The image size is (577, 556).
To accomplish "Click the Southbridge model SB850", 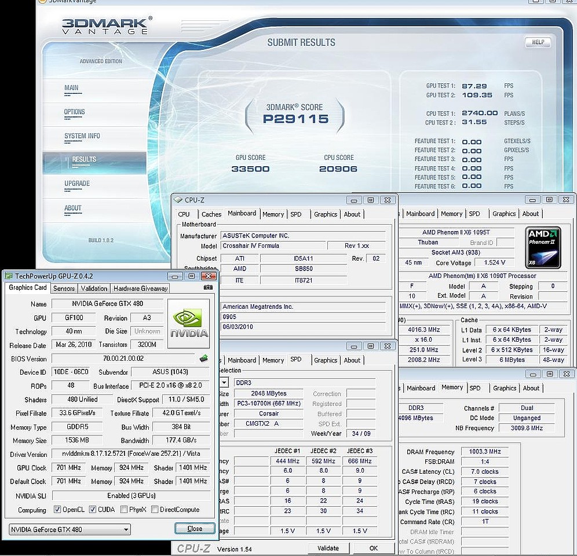I will pos(304,269).
